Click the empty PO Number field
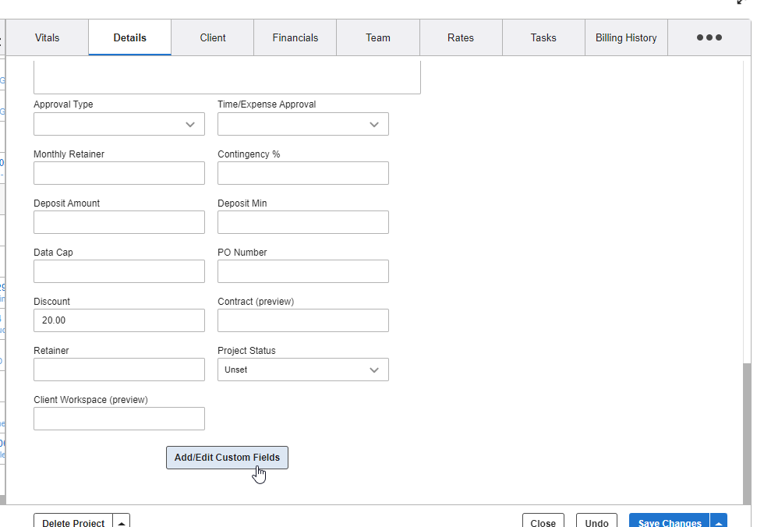Viewport: 764px width, 527px height. tap(302, 271)
